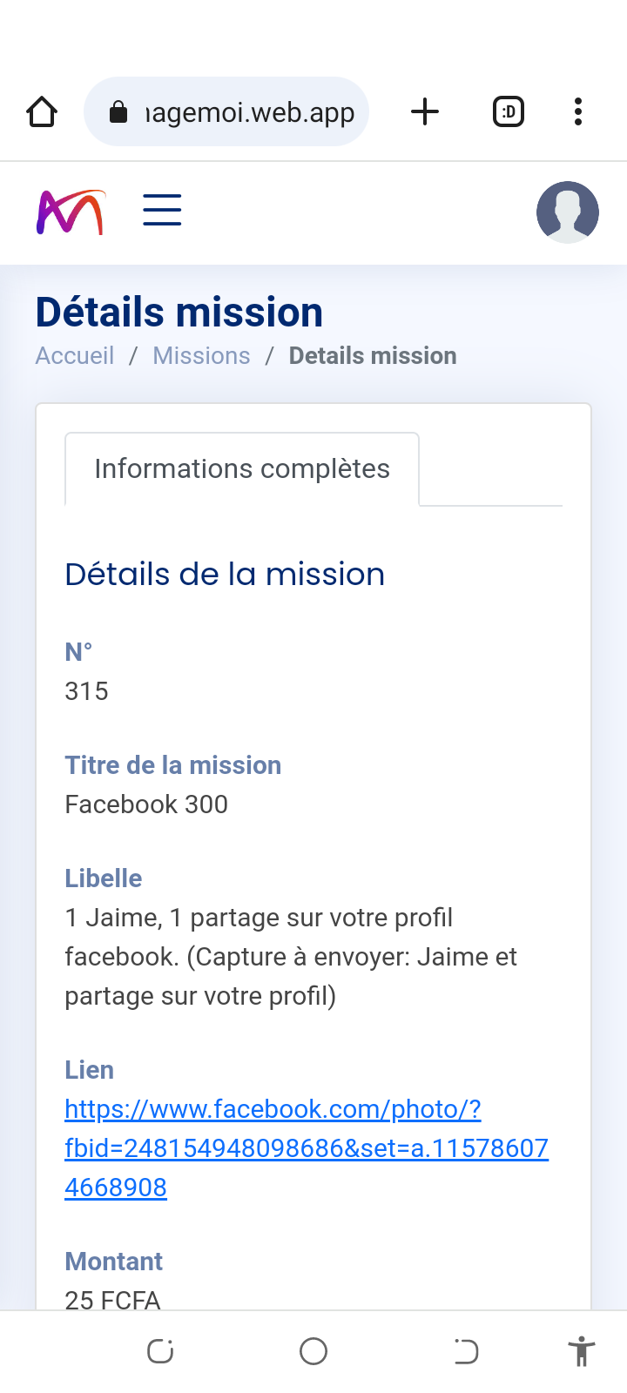Screen dimensions: 627x1393
Task: Open the browser three-dot menu
Action: tap(578, 111)
